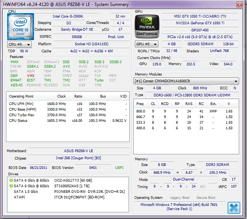Click green check icon for OCZ-AGILITY3 drive
The image size is (247, 219).
[x=11, y=181]
